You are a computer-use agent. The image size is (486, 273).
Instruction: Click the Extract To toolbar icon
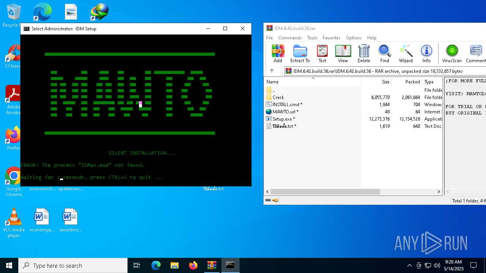[x=300, y=53]
